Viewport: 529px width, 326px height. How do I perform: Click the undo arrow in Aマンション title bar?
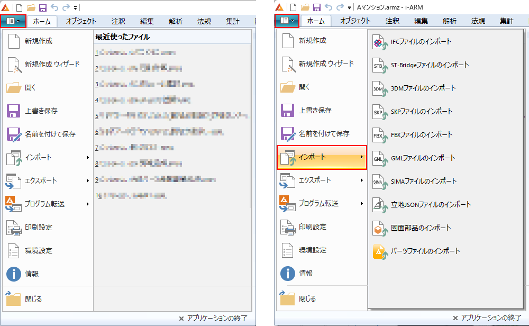pyautogui.click(x=329, y=7)
